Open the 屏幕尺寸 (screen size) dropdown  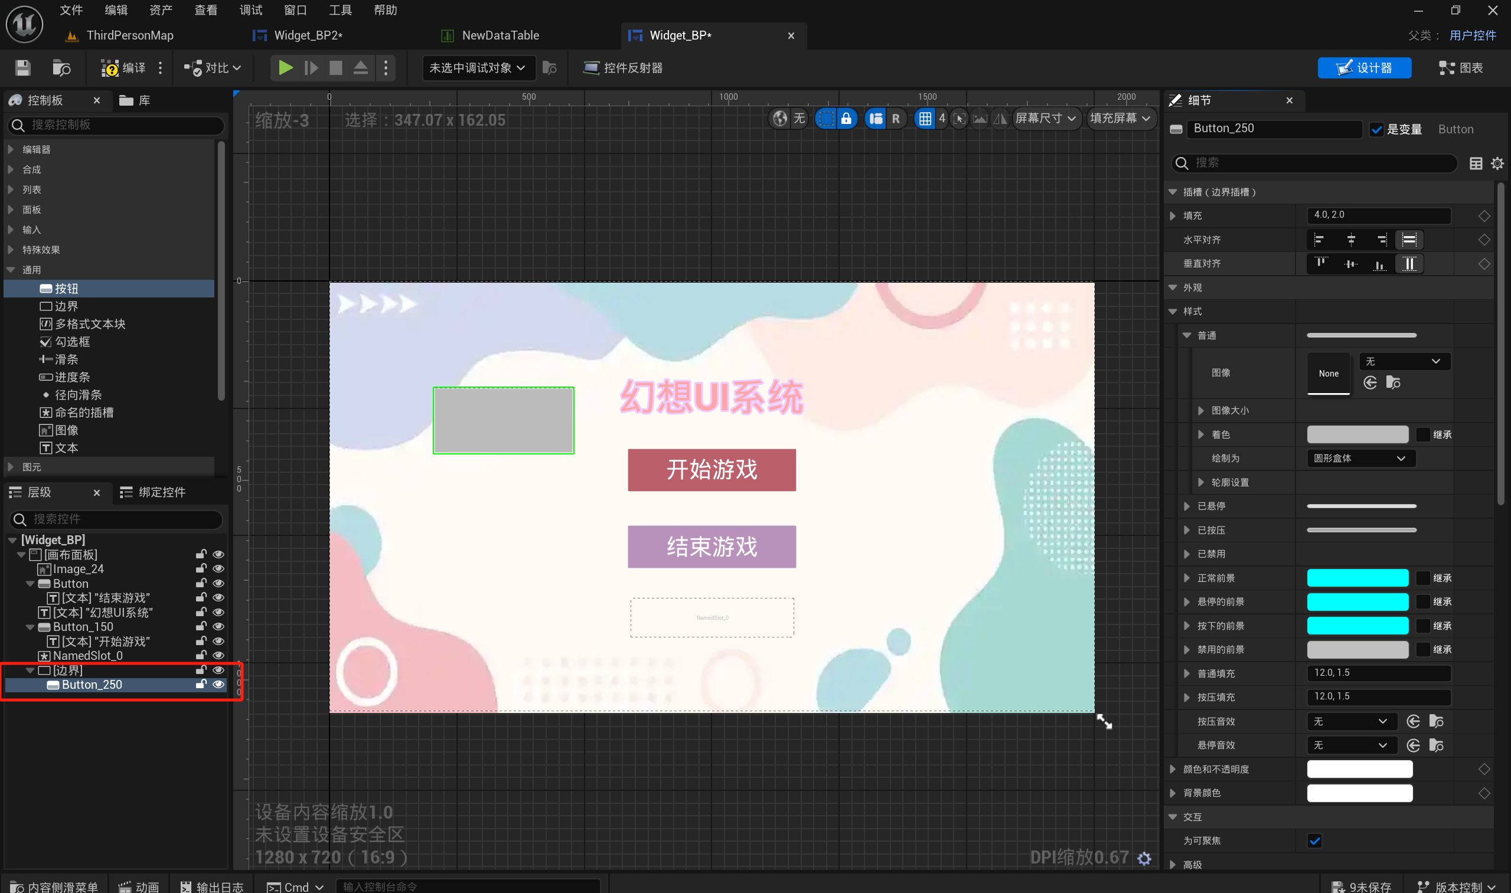pos(1046,119)
